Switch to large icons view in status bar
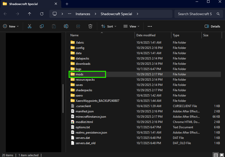This screenshot has width=225, height=157. (x=221, y=155)
